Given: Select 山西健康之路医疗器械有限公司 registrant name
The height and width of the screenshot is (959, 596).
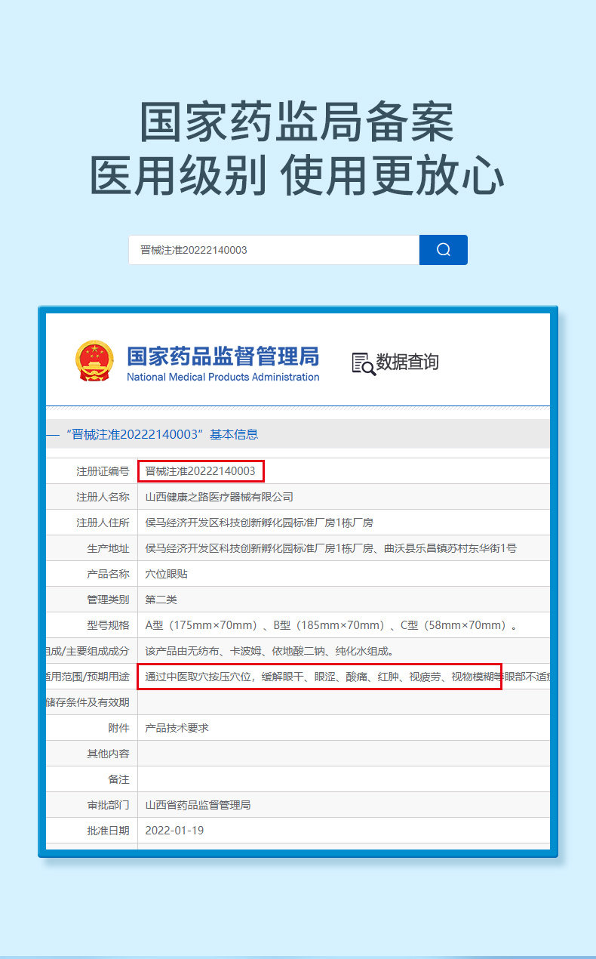Looking at the screenshot, I should (220, 497).
